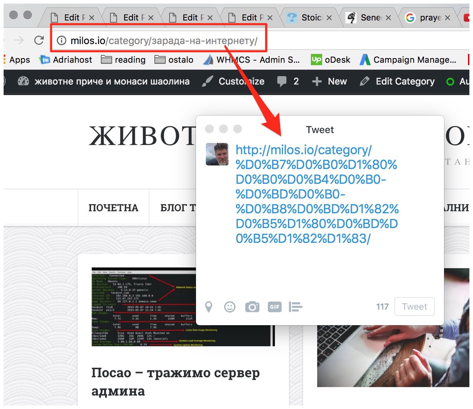Open the New content menu

pos(329,81)
